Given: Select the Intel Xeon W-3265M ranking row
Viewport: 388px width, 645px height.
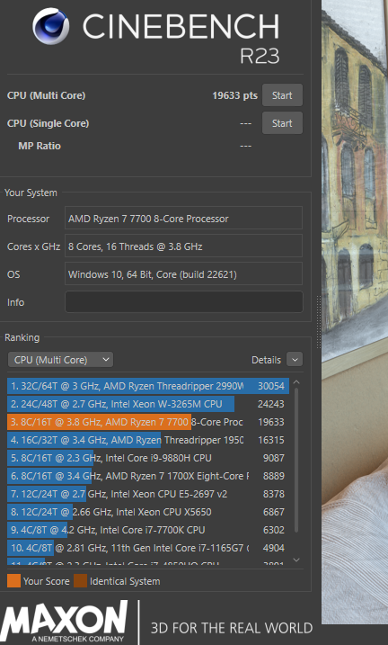Looking at the screenshot, I should (x=148, y=404).
